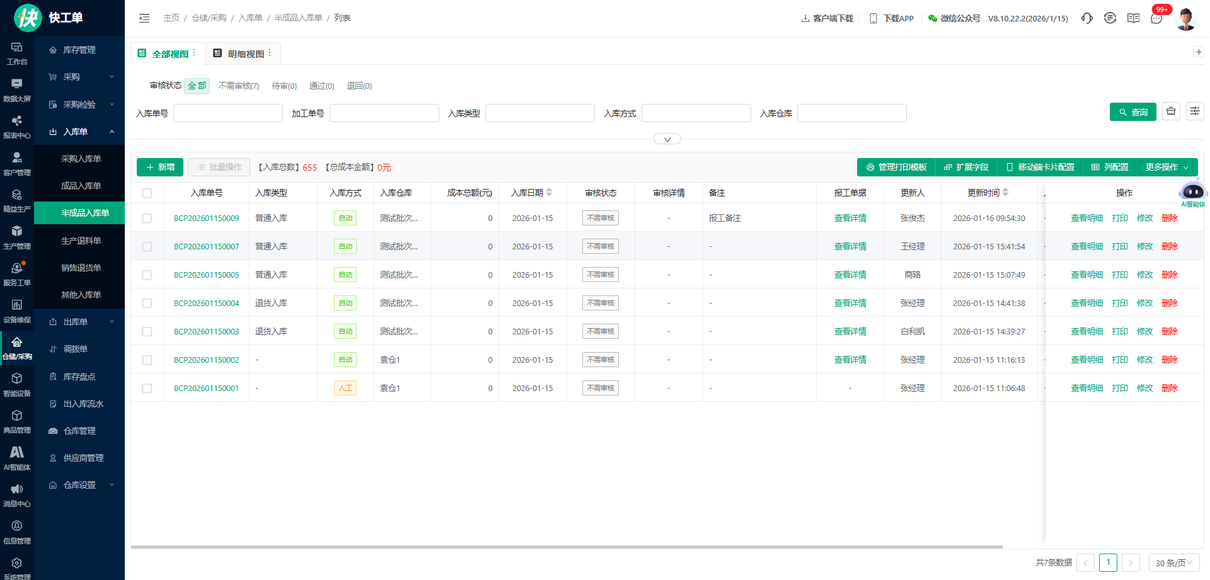Open the messages icon with 99+ badge
The image size is (1210, 580).
point(1156,18)
